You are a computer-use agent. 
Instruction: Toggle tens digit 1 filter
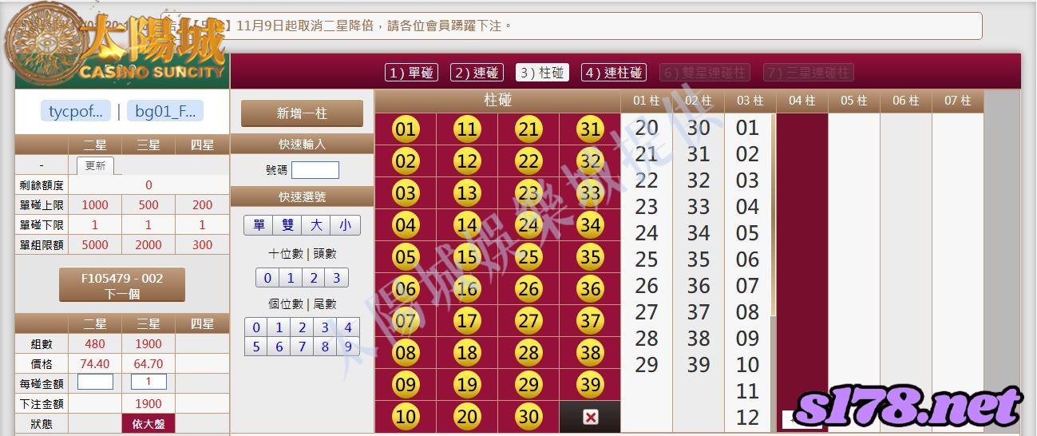[291, 278]
